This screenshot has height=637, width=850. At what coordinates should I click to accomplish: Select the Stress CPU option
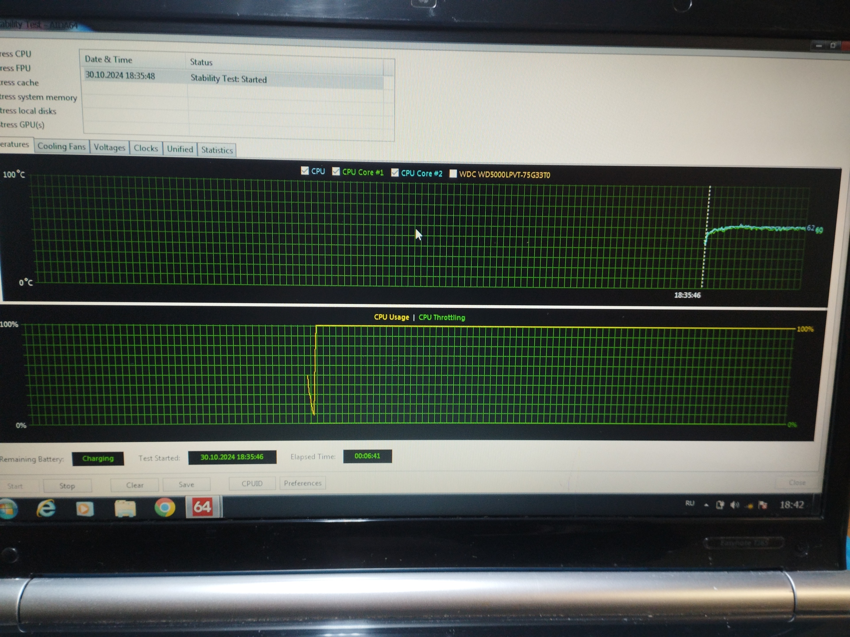click(x=15, y=54)
